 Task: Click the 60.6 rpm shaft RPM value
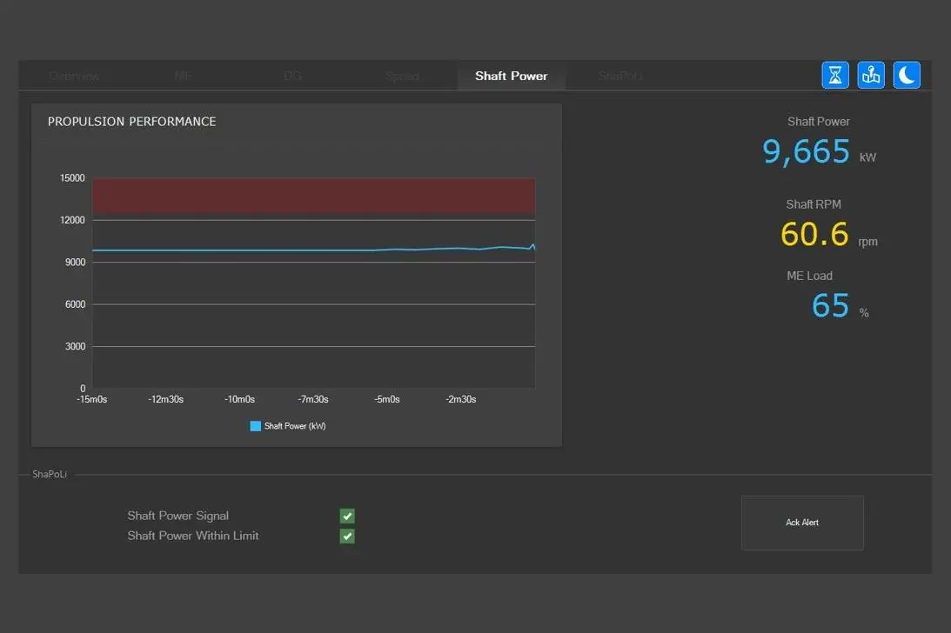pos(828,235)
